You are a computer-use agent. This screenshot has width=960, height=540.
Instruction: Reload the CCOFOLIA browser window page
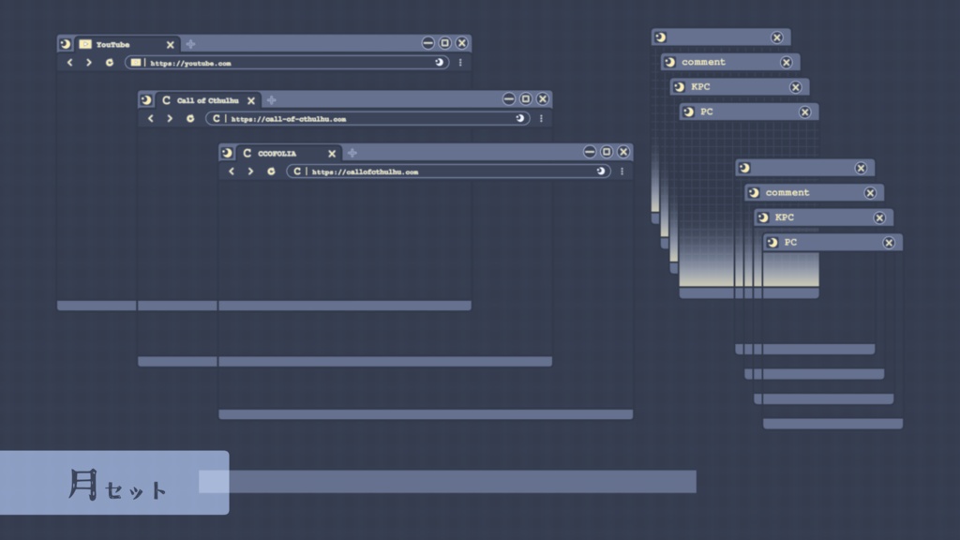tap(271, 172)
